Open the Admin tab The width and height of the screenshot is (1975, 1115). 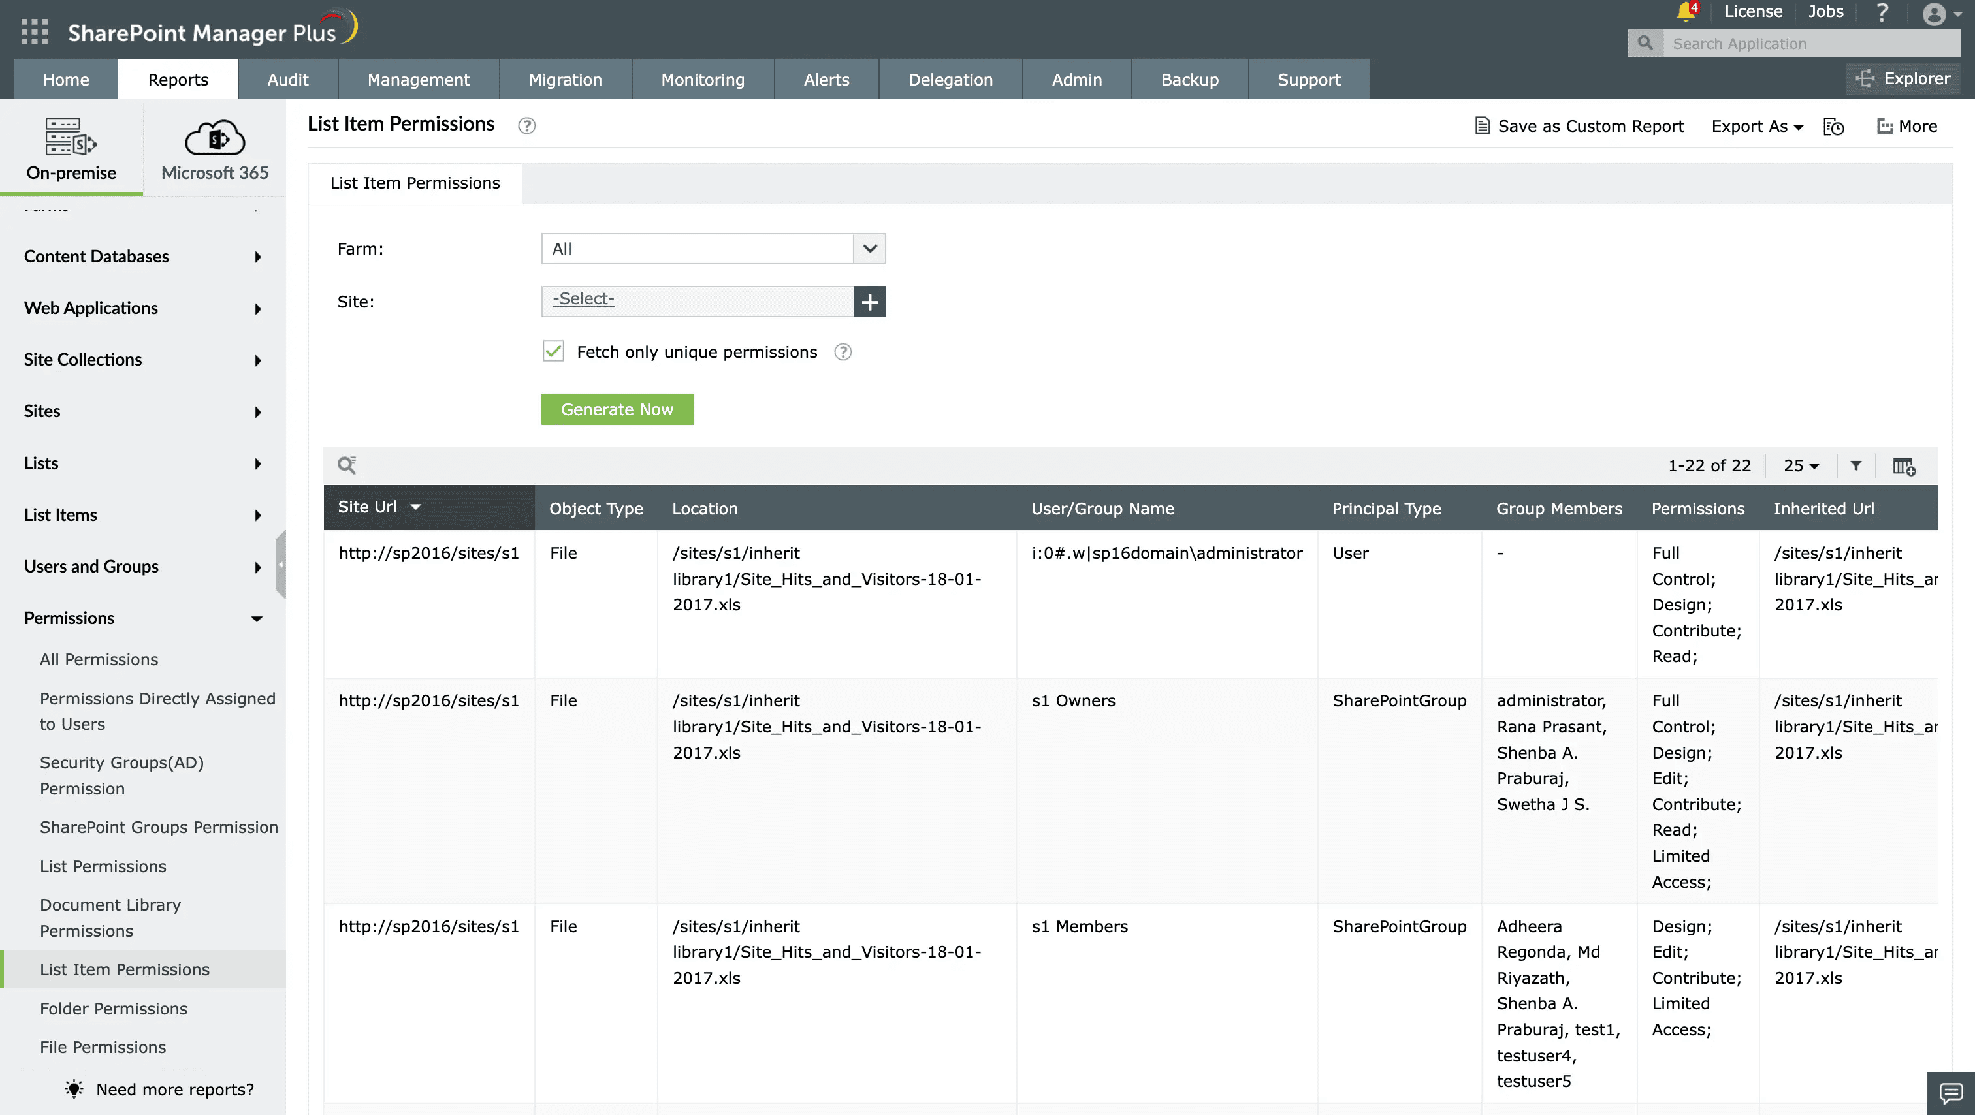pos(1076,80)
